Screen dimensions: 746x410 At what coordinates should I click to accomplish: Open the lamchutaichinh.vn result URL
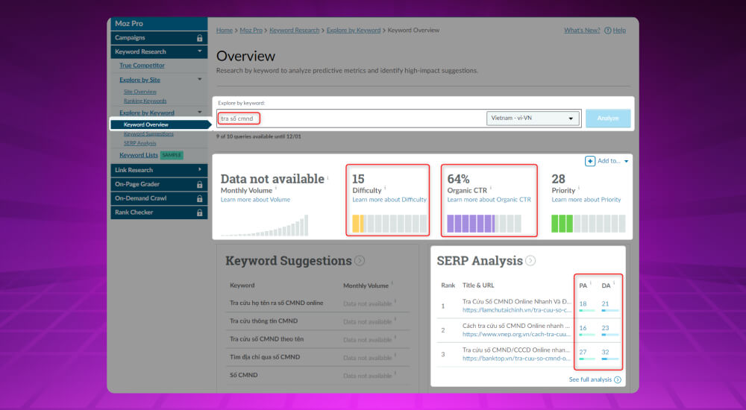[517, 310]
